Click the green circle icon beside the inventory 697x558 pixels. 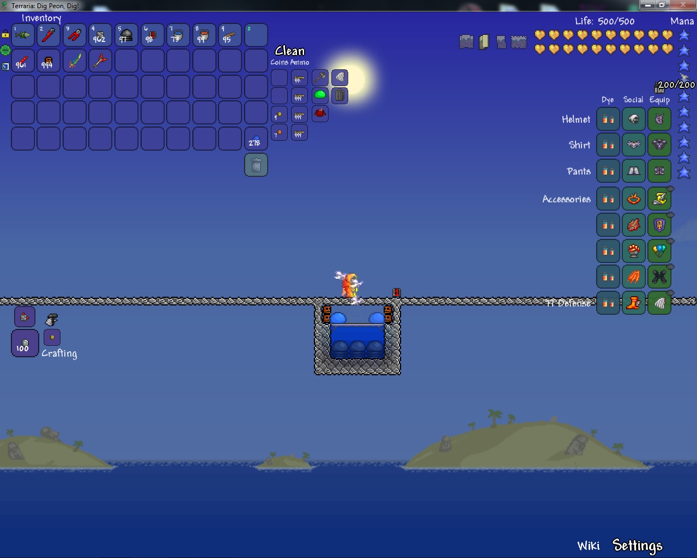pos(5,50)
